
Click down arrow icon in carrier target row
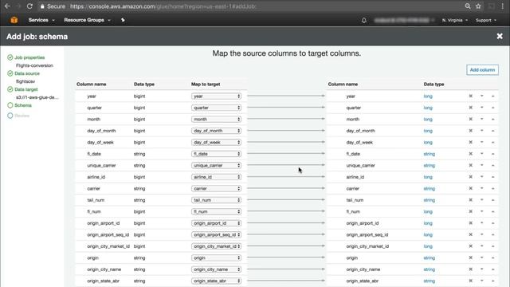[481, 188]
